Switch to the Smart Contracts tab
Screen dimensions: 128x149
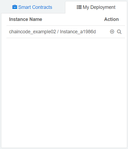(32, 7)
